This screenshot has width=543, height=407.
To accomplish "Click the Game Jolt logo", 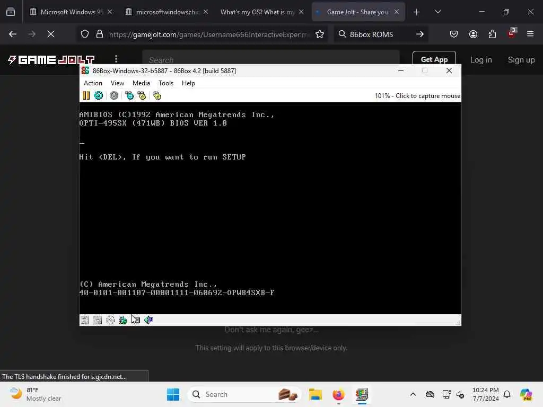I will 51,60.
